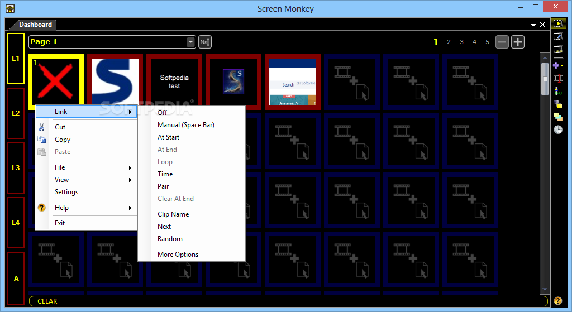The height and width of the screenshot is (312, 572).
Task: Go to page 5
Action: coord(487,42)
